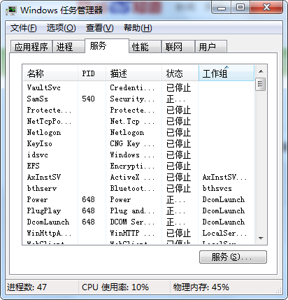The width and height of the screenshot is (288, 300).
Task: Click the ActiveX description cell
Action: pyautogui.click(x=132, y=177)
